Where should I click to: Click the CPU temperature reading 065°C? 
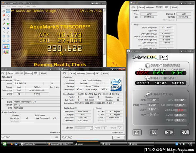pyautogui.click(x=143, y=73)
